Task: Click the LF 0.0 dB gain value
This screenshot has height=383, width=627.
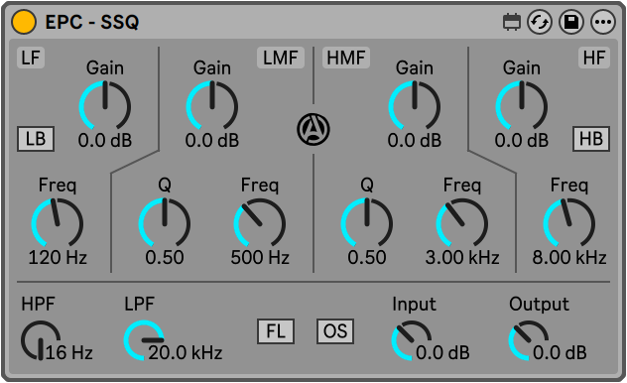Action: [105, 140]
